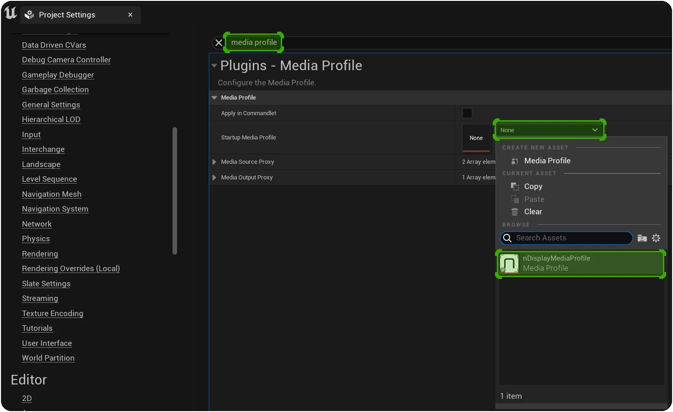Click the Startup Media Profile label
Screen dimensions: 673x412
(249, 138)
